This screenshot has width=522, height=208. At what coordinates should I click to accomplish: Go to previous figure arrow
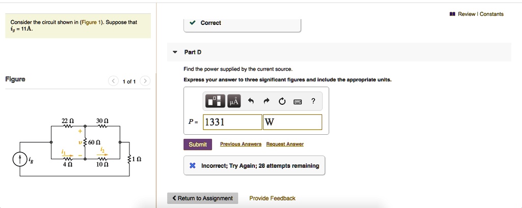[114, 81]
